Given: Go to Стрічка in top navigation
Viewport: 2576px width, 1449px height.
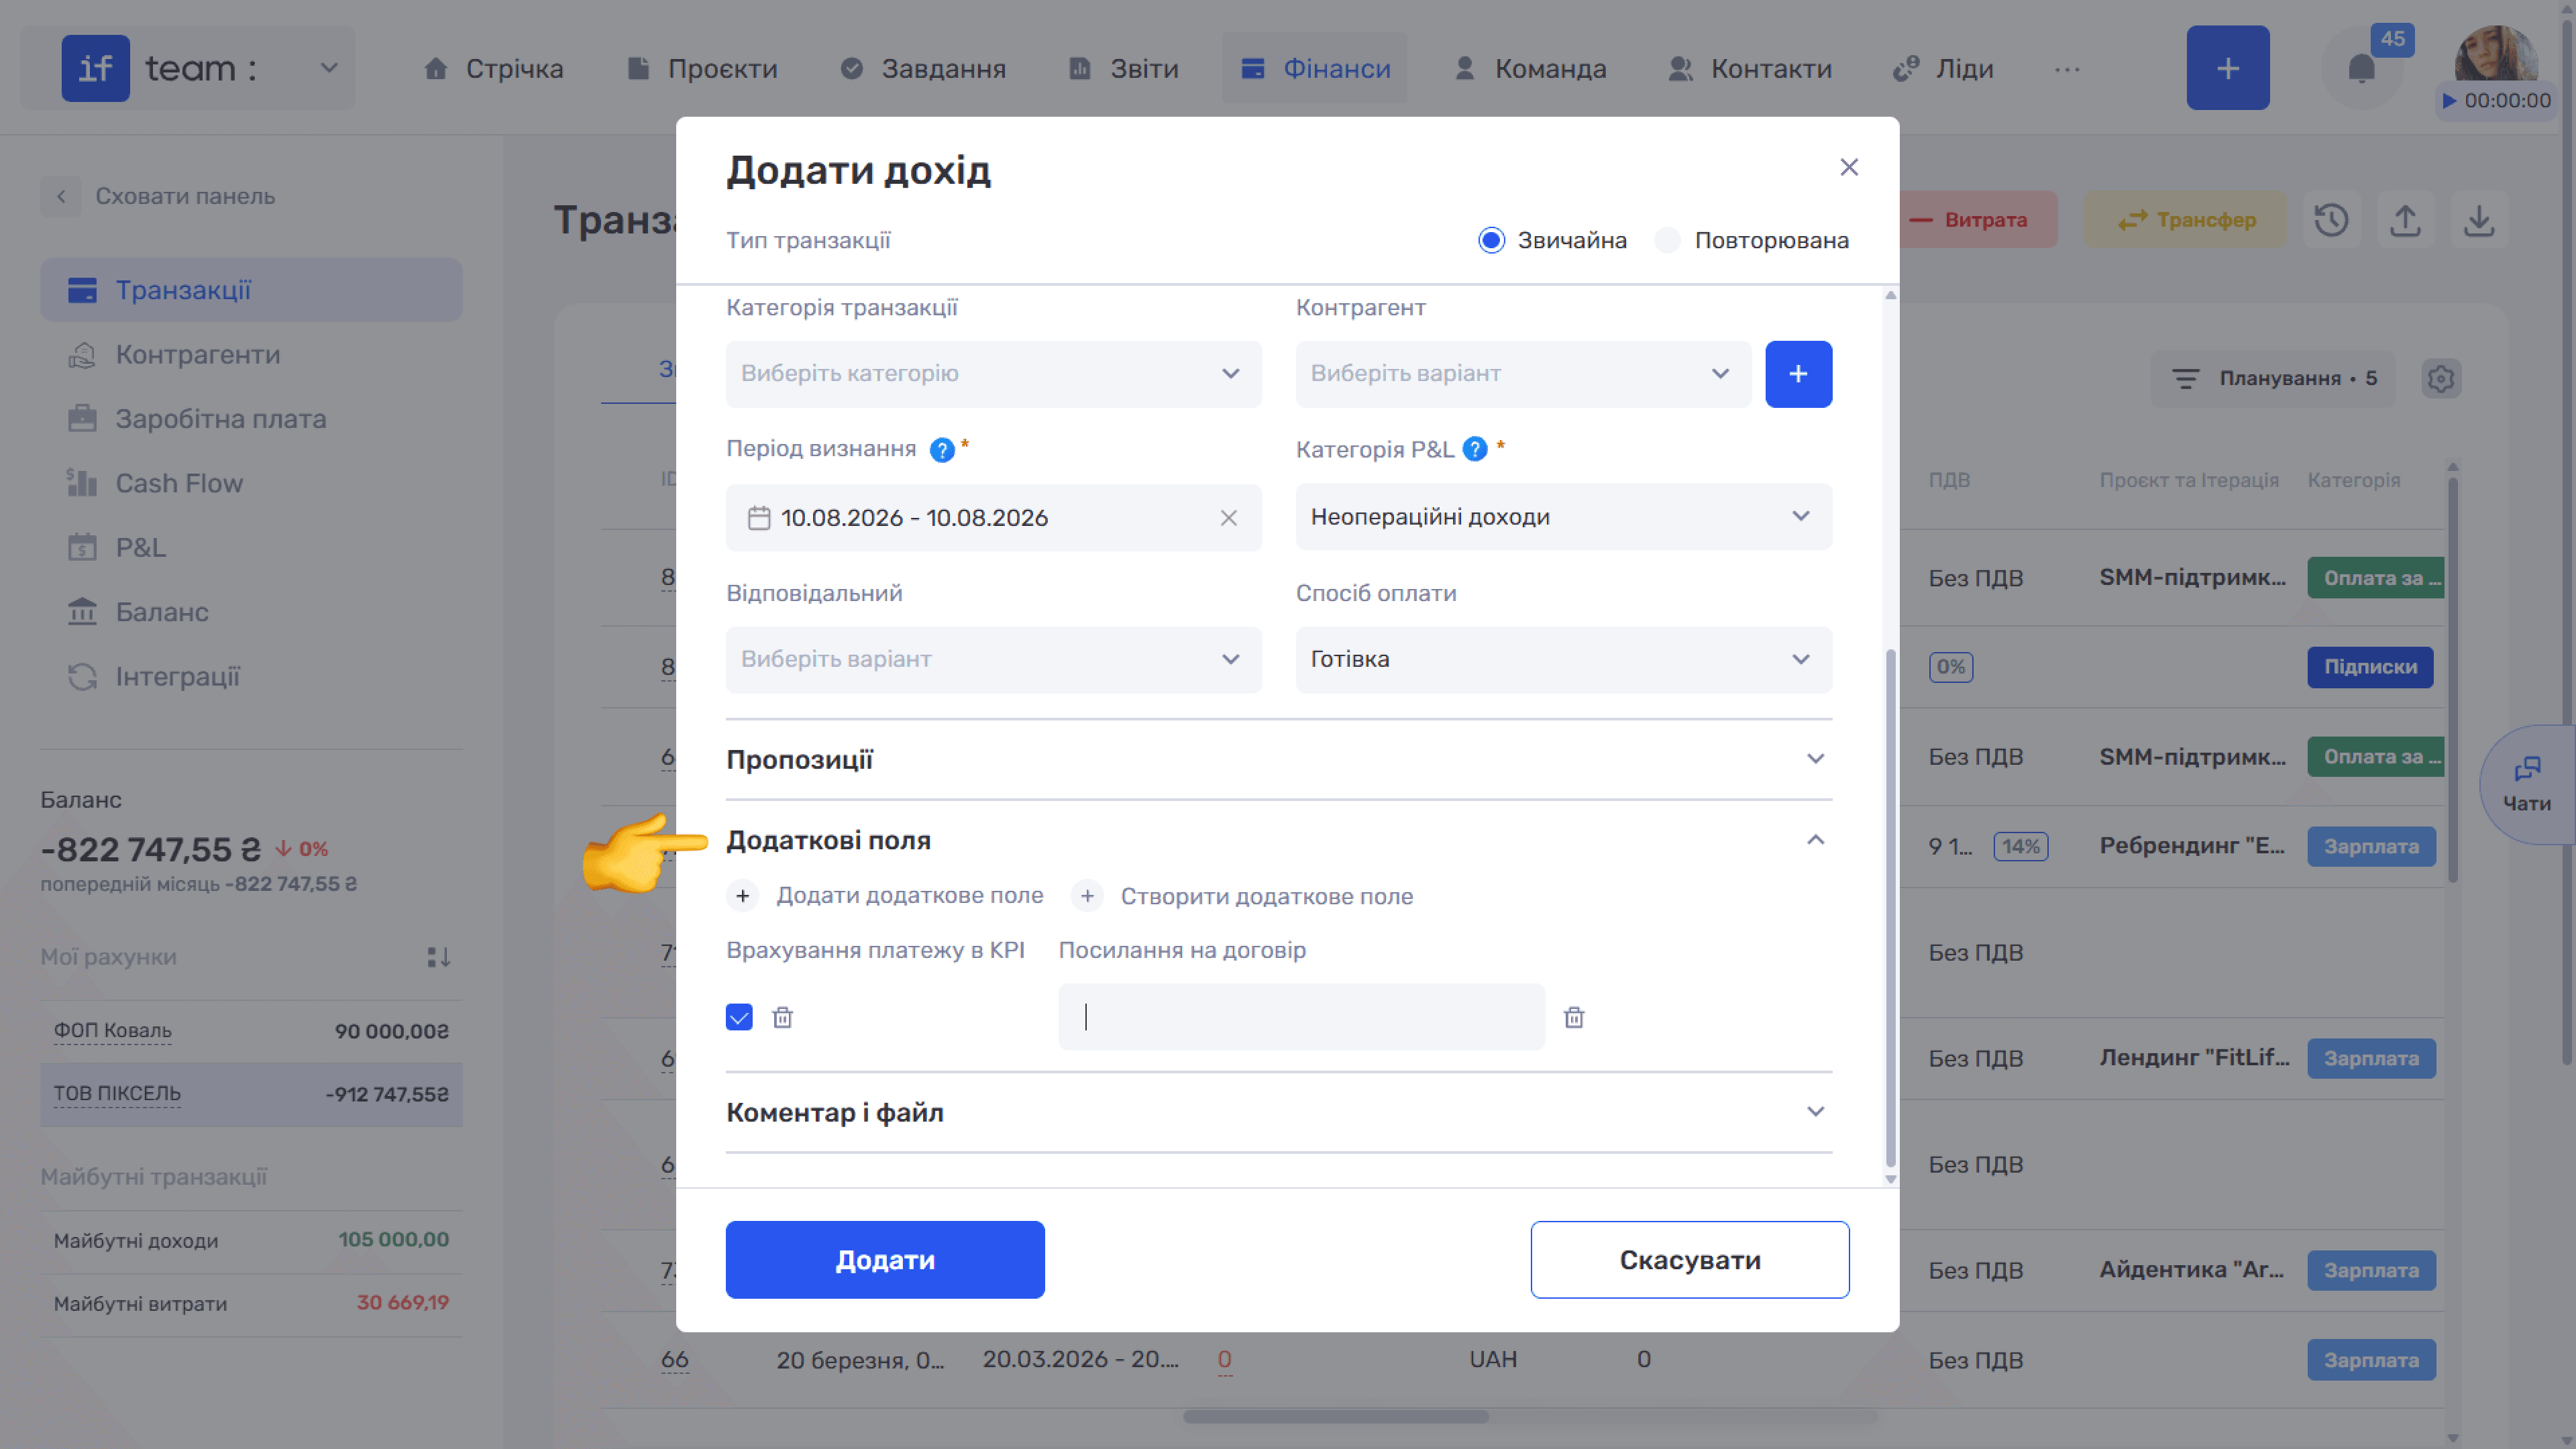Looking at the screenshot, I should coord(493,69).
